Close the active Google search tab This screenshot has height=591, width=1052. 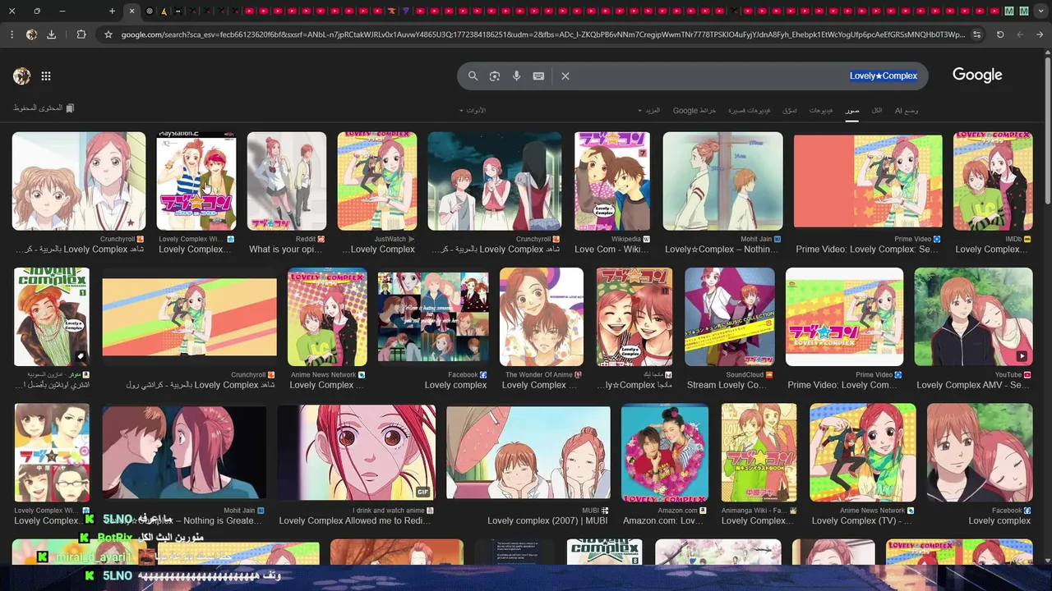131,11
